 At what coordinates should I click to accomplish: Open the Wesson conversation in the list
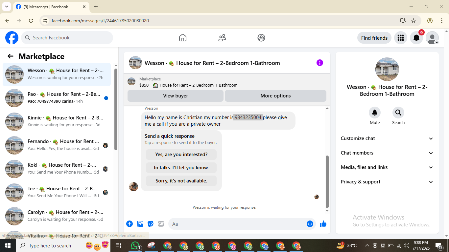[x=57, y=74]
